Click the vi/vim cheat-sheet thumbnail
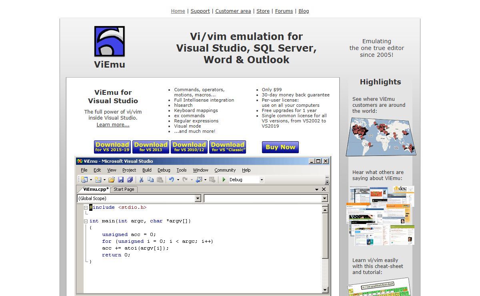The width and height of the screenshot is (480, 296). [x=380, y=287]
